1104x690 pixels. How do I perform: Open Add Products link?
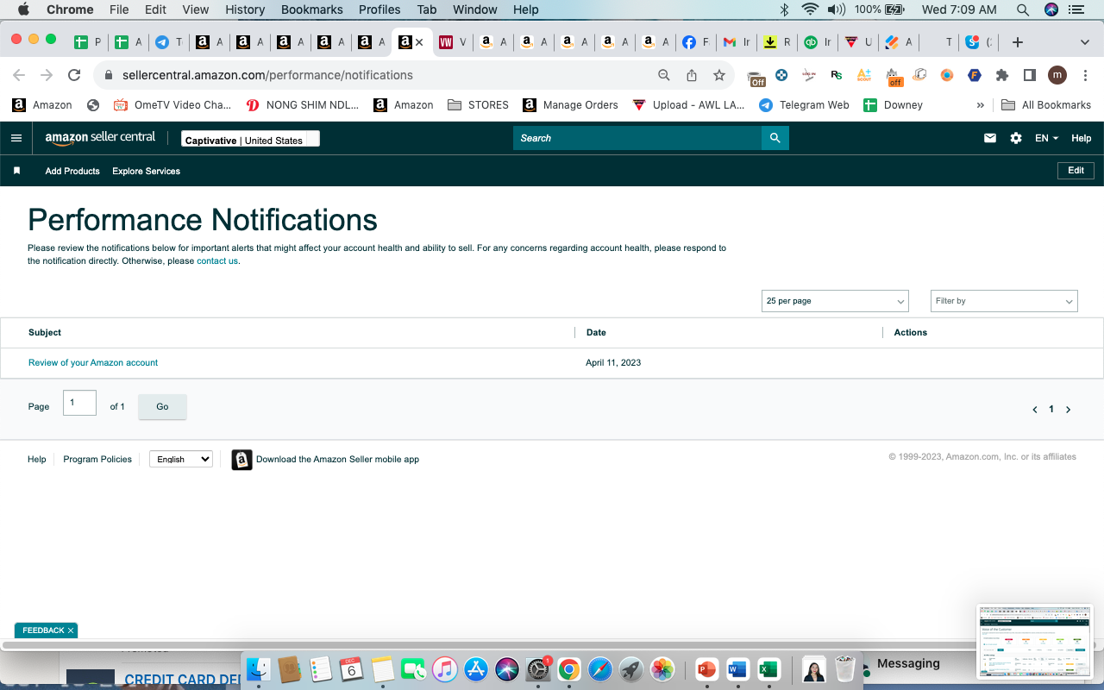click(72, 171)
